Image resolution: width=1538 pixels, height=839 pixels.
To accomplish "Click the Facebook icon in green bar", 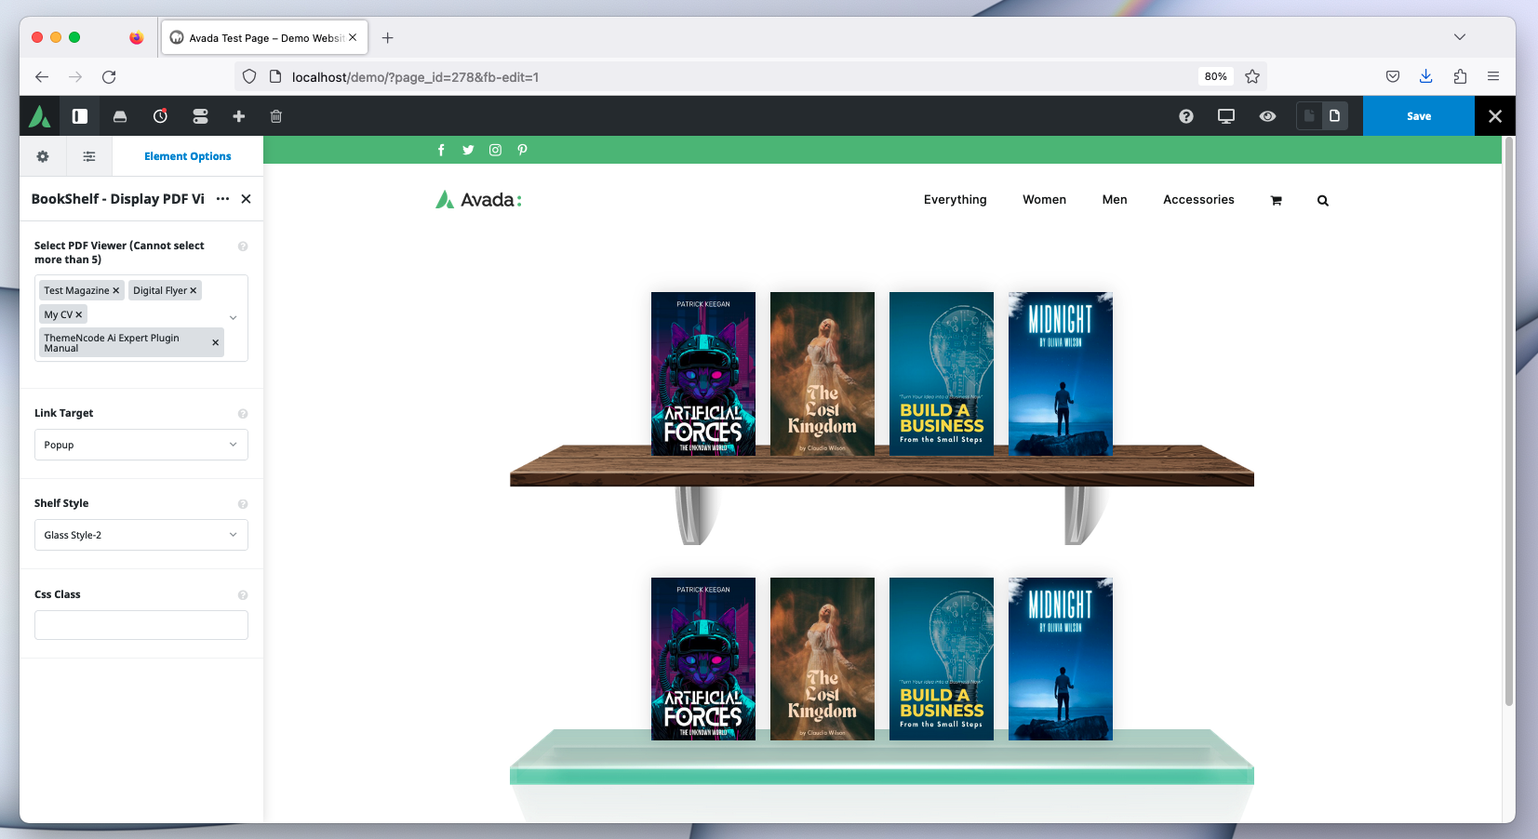I will tap(441, 150).
